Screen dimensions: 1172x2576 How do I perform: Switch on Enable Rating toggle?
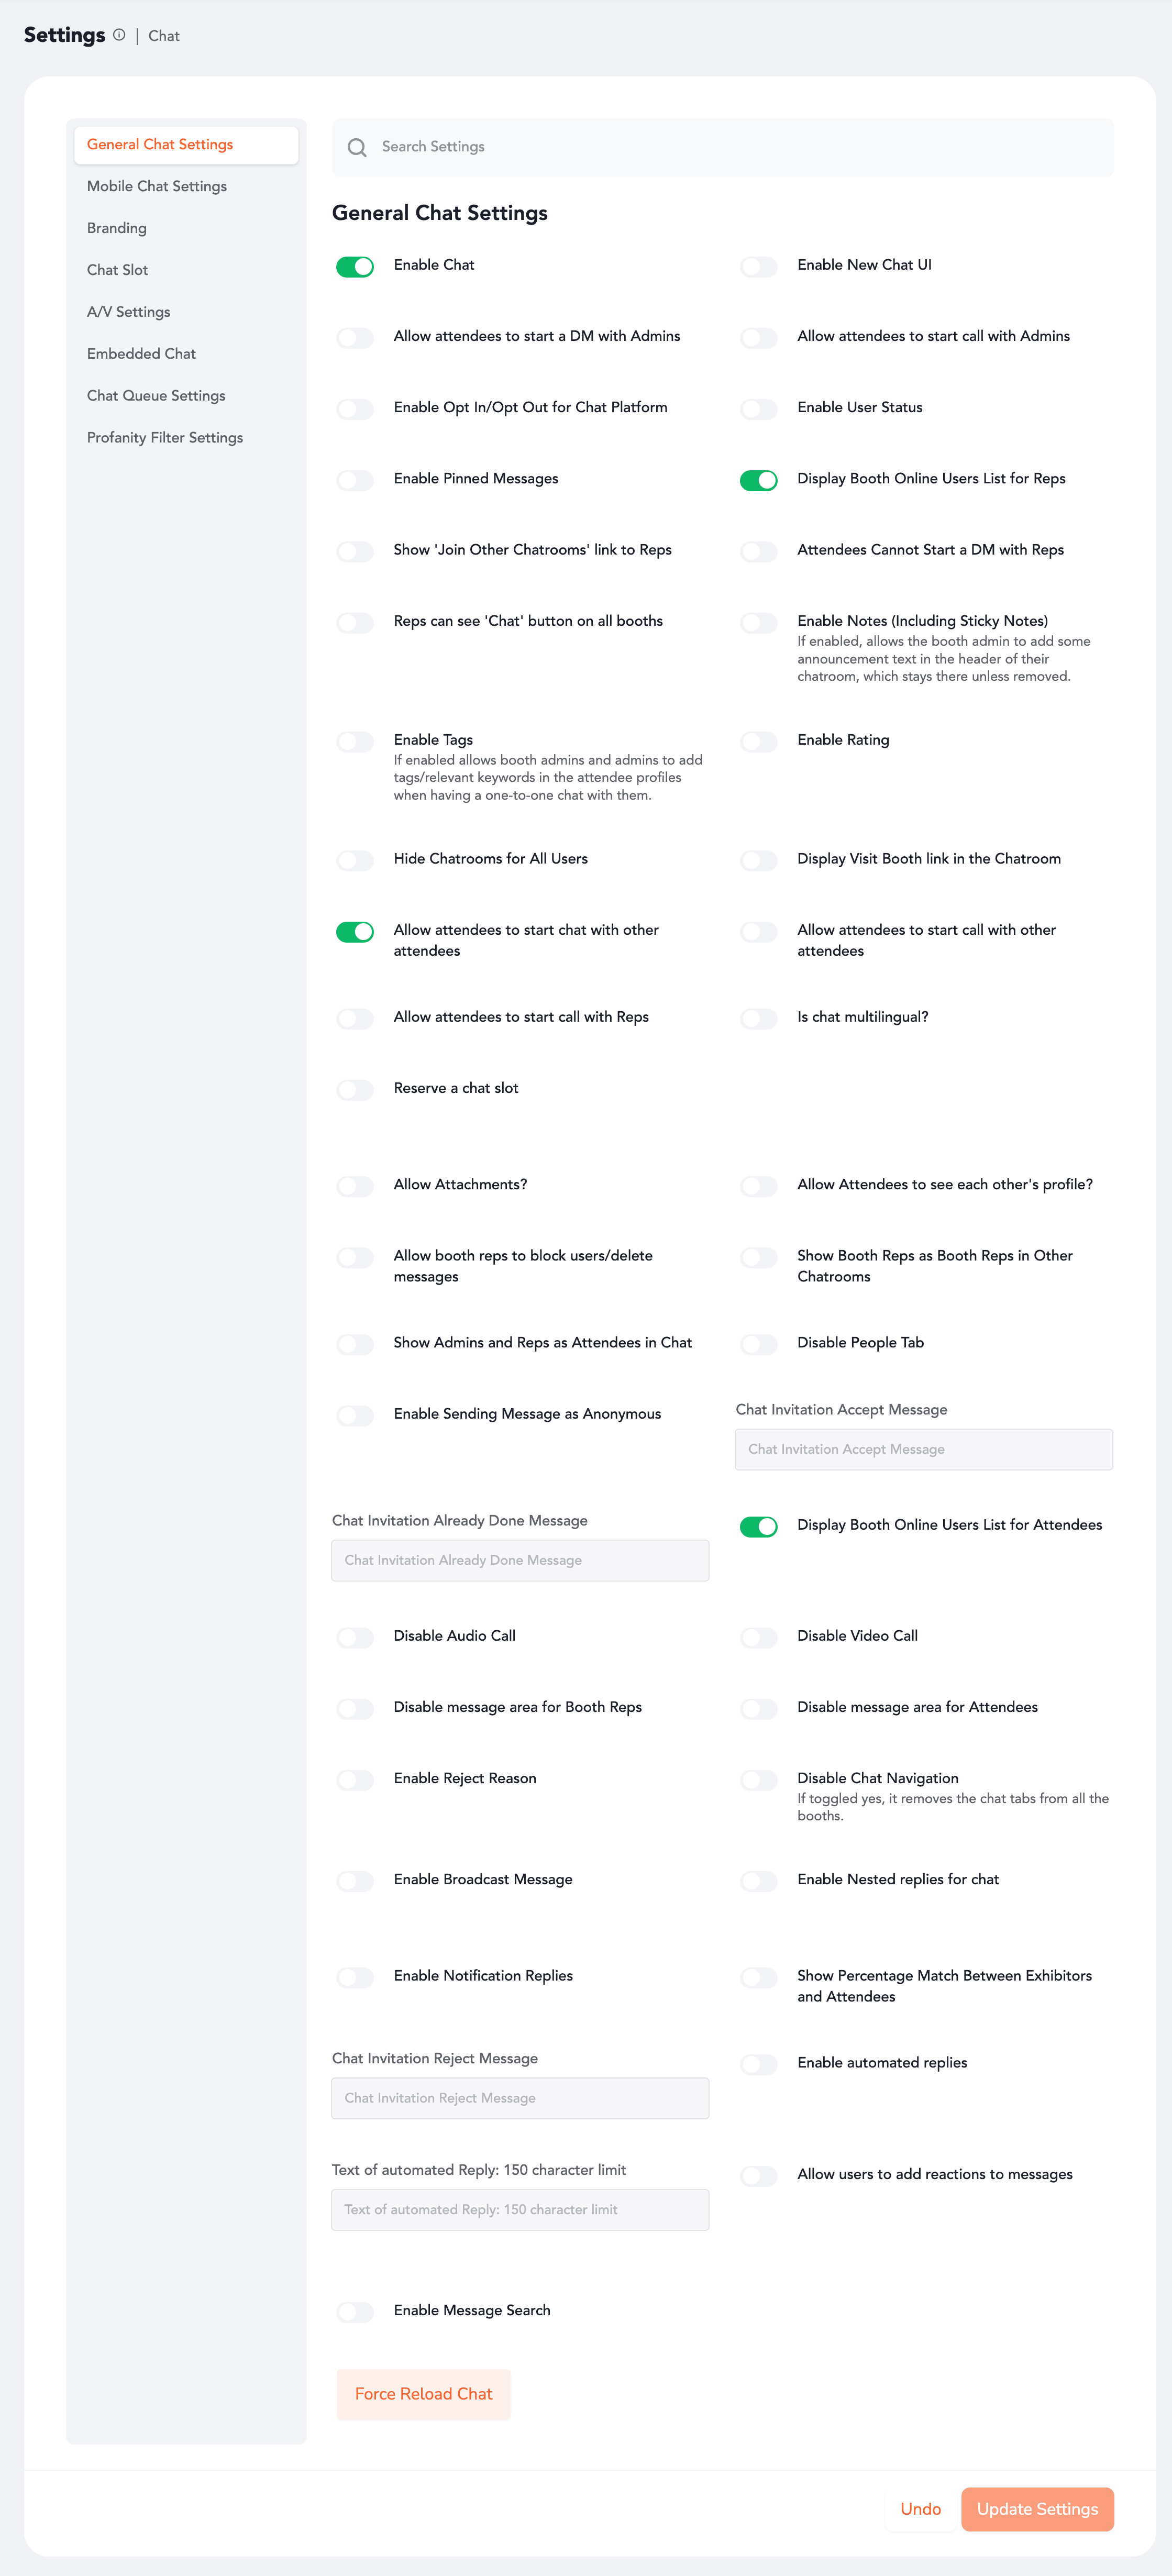click(758, 741)
